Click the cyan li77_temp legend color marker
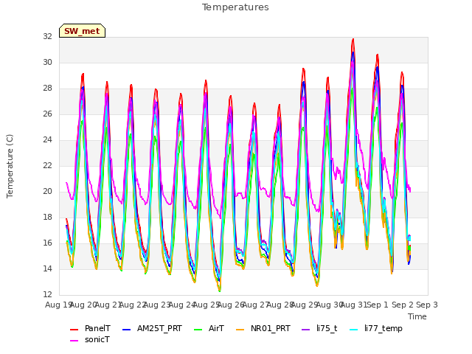 tap(354, 330)
